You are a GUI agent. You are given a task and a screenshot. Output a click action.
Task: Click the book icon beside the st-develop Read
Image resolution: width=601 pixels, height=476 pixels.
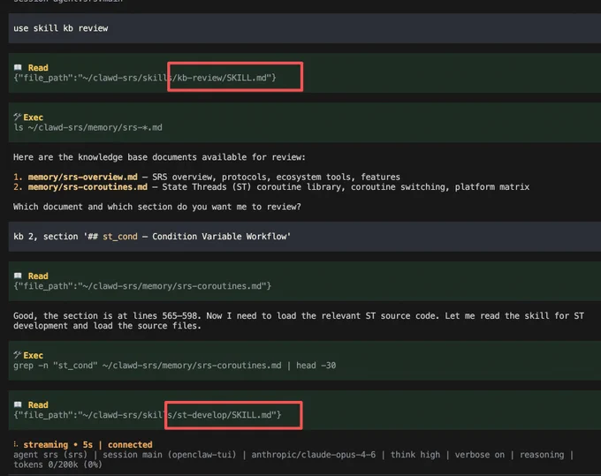coord(18,404)
